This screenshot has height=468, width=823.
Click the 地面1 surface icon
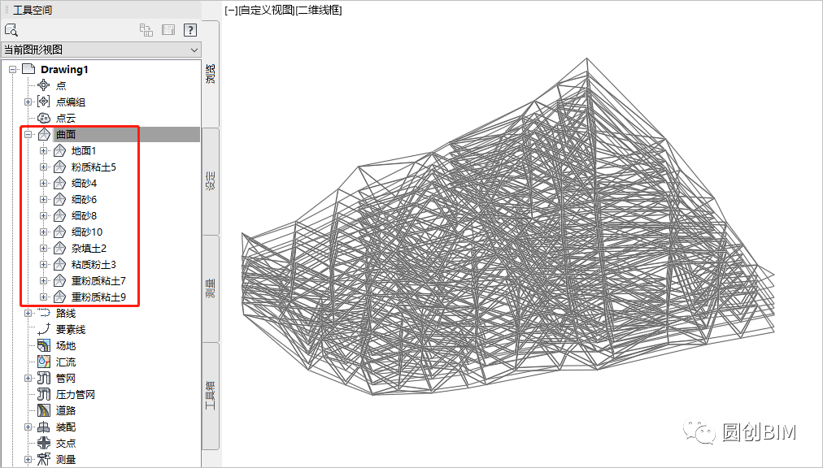click(x=59, y=150)
